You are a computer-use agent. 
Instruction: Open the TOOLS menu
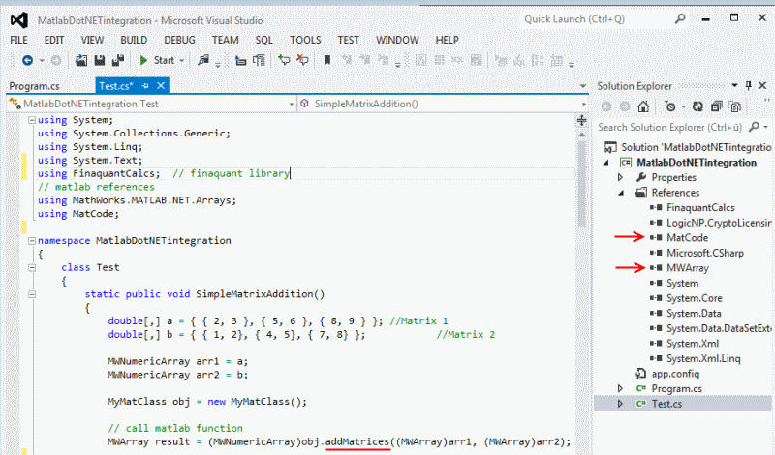pyautogui.click(x=305, y=40)
